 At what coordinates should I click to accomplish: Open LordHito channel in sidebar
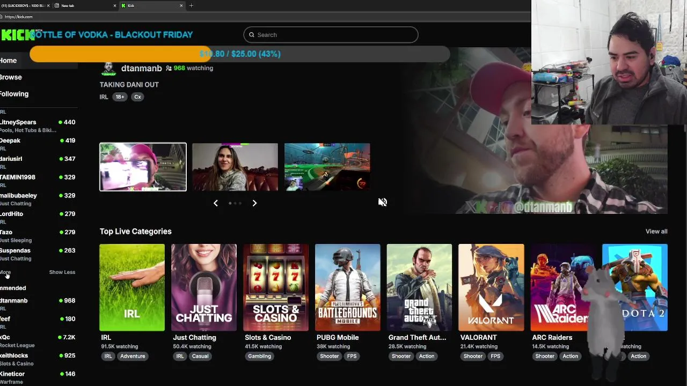click(39, 217)
